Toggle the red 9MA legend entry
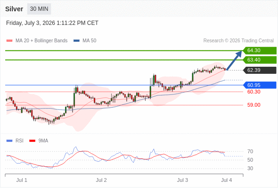The image size is (278, 188). [x=39, y=141]
